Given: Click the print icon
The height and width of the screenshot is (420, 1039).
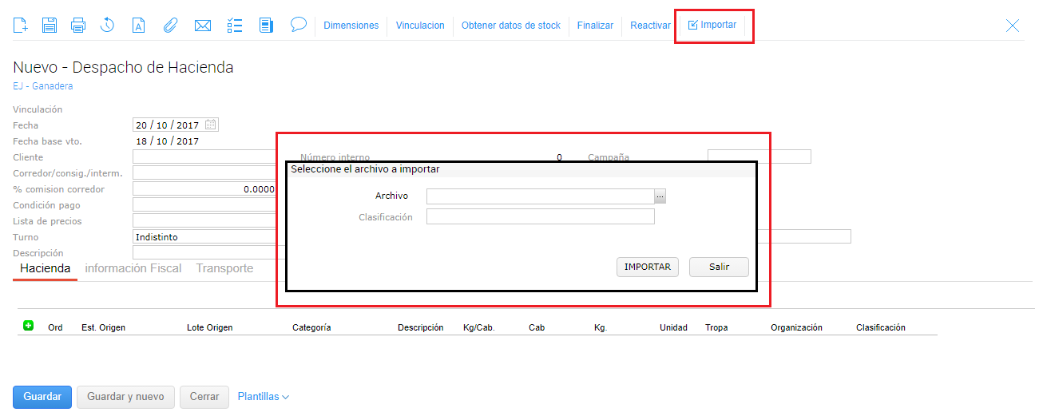Looking at the screenshot, I should click(78, 25).
